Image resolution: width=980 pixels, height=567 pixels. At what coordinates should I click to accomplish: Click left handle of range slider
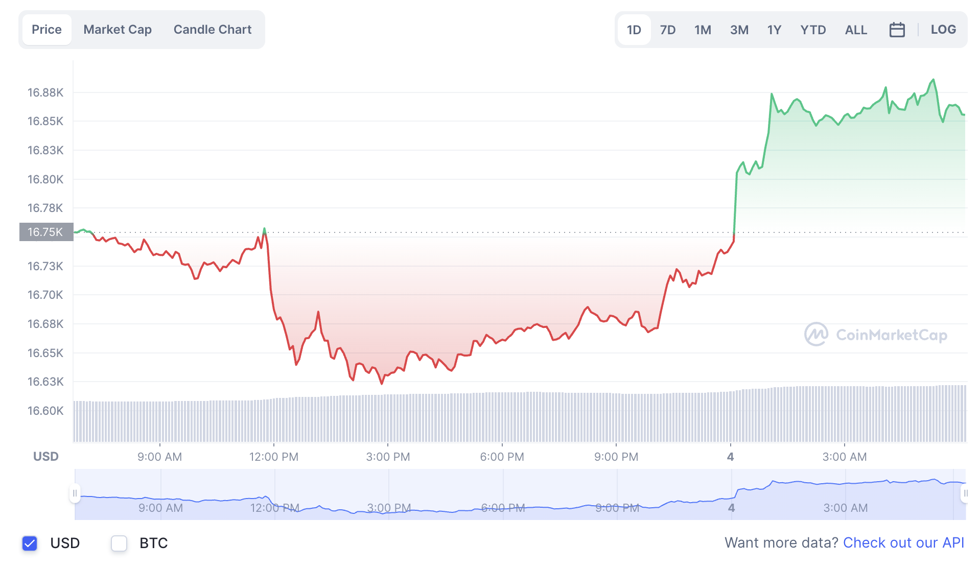[x=75, y=493]
